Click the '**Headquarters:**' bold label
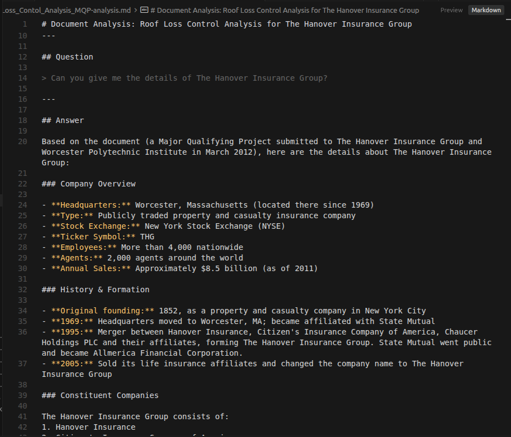This screenshot has height=437, width=511. tap(91, 205)
